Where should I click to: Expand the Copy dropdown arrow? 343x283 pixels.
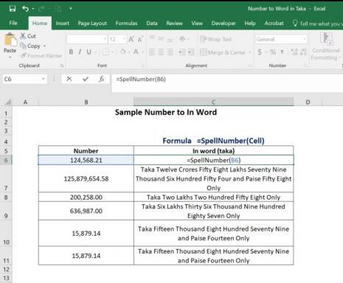44,46
